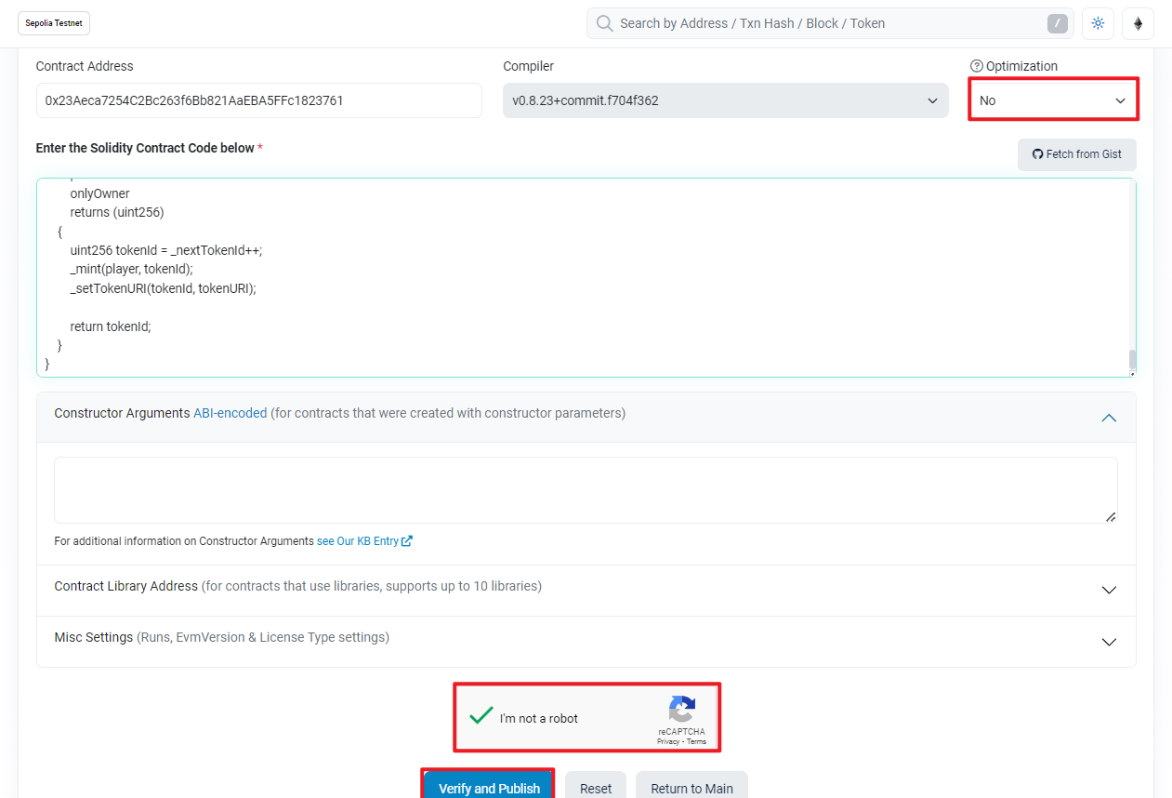The width and height of the screenshot is (1172, 798).
Task: Check the "I'm not a robot" checkbox
Action: click(x=481, y=716)
